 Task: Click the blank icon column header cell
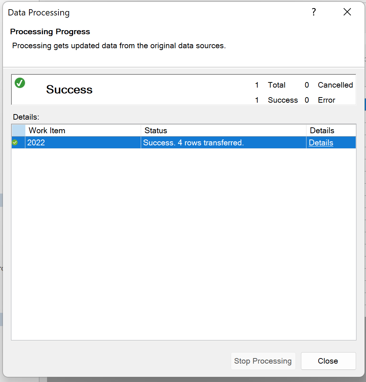(x=18, y=130)
